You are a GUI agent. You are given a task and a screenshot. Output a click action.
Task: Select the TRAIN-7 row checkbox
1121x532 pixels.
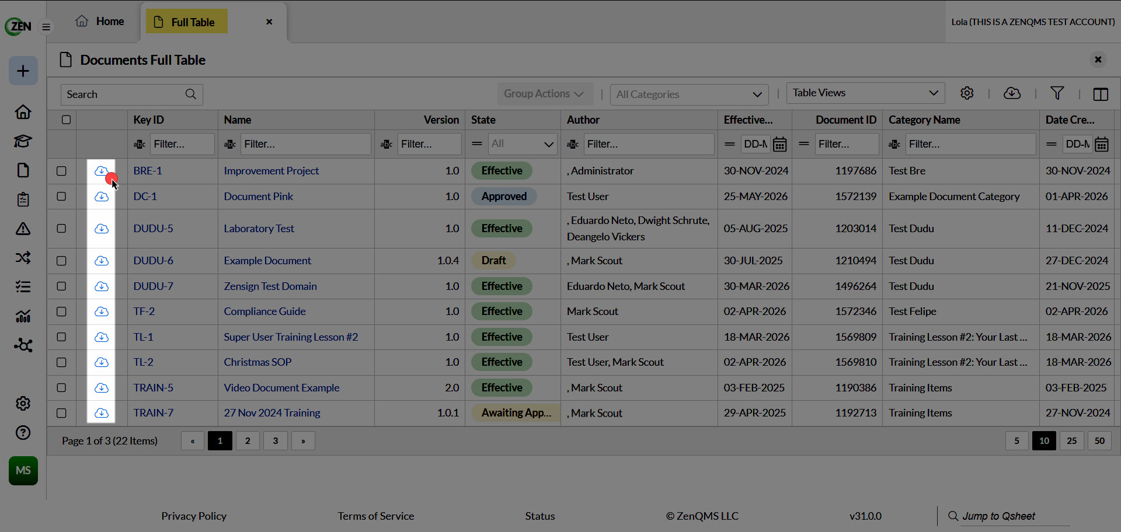[x=61, y=413]
